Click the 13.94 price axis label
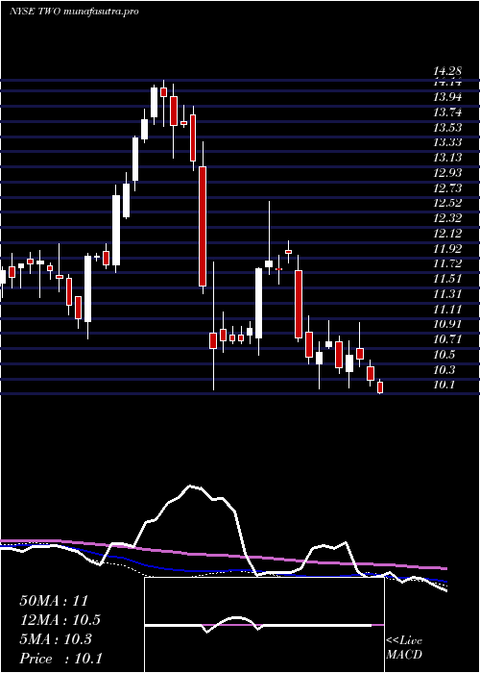Screen dimensions: 480x673 (x=448, y=97)
